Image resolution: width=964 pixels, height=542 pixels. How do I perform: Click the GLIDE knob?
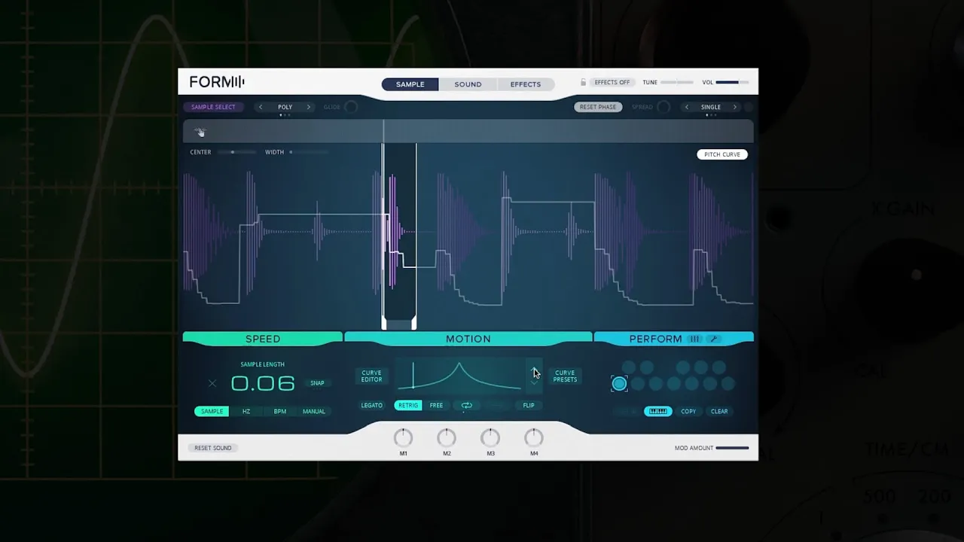coord(350,107)
